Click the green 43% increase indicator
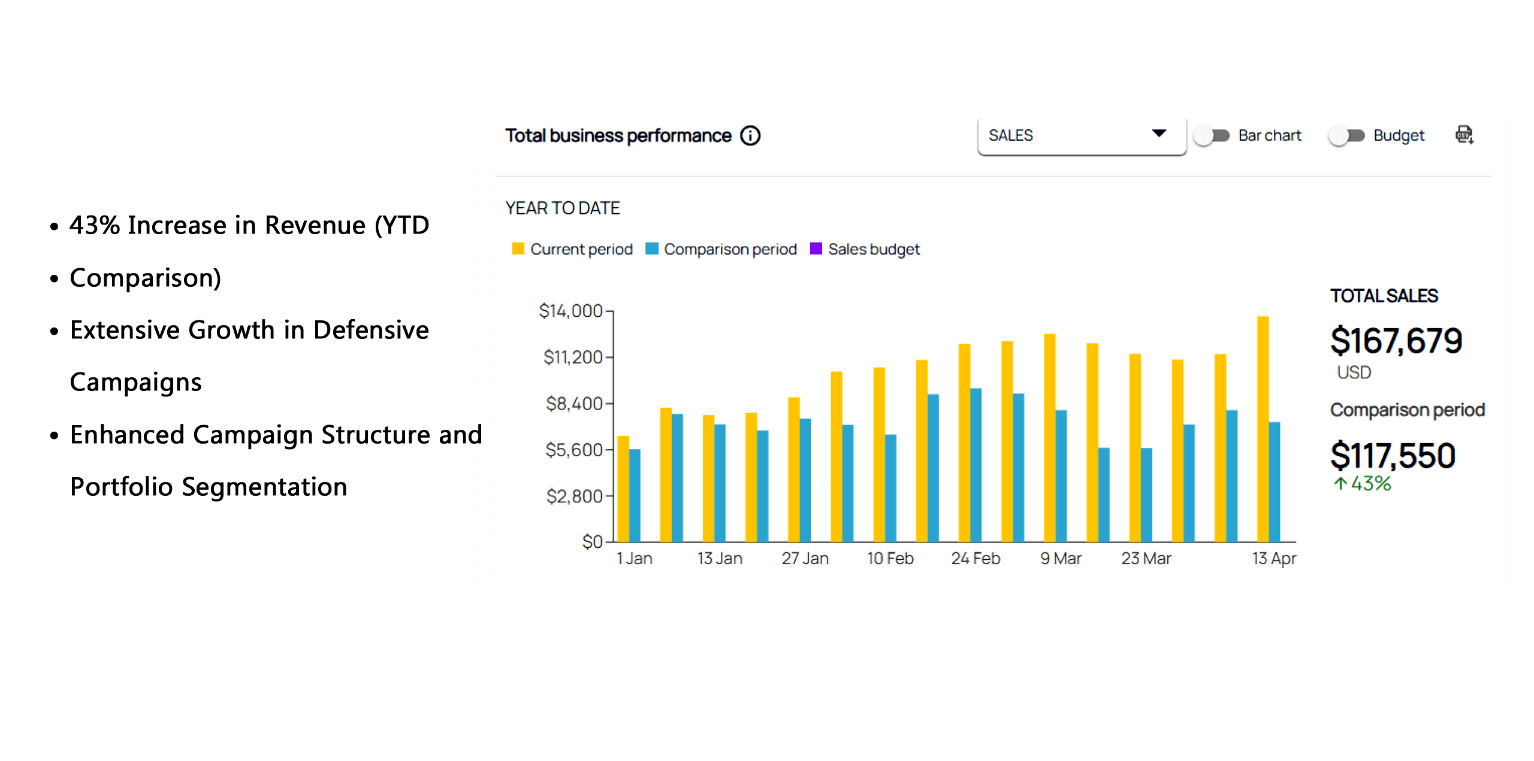This screenshot has width=1534, height=761. [x=1361, y=484]
